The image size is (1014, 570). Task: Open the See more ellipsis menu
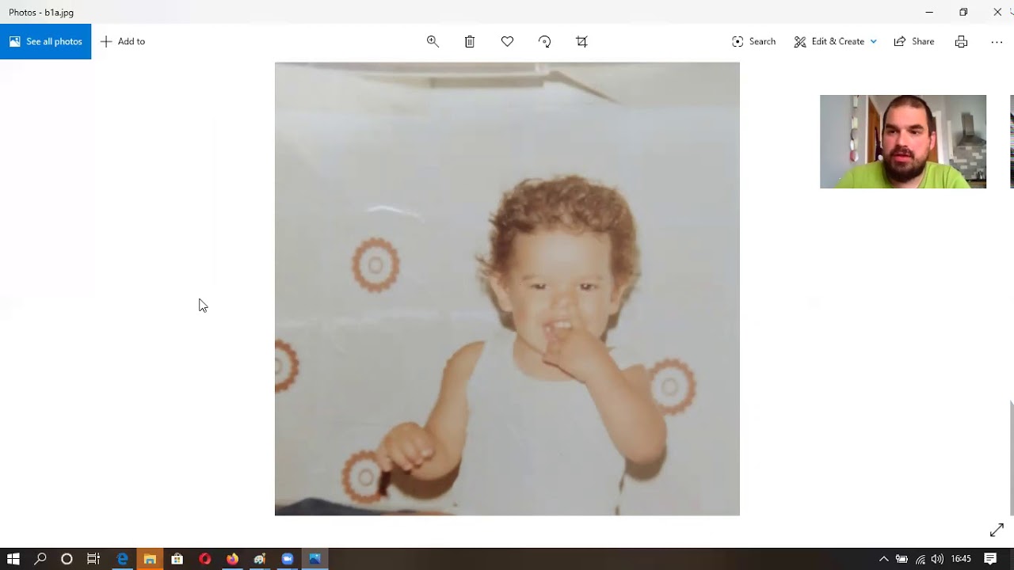click(997, 41)
